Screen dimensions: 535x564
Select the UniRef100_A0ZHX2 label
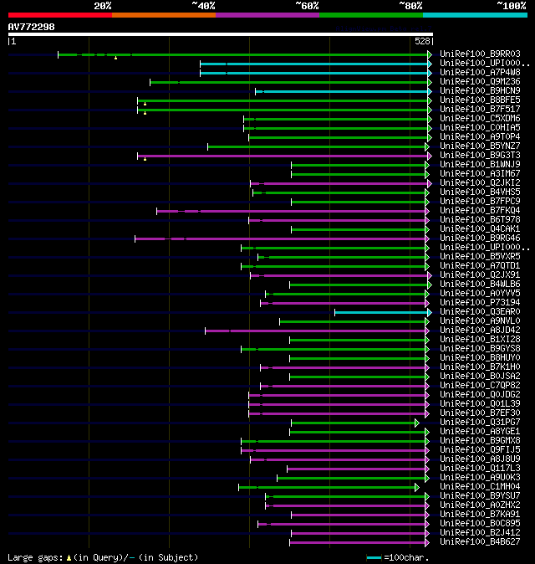(480, 505)
